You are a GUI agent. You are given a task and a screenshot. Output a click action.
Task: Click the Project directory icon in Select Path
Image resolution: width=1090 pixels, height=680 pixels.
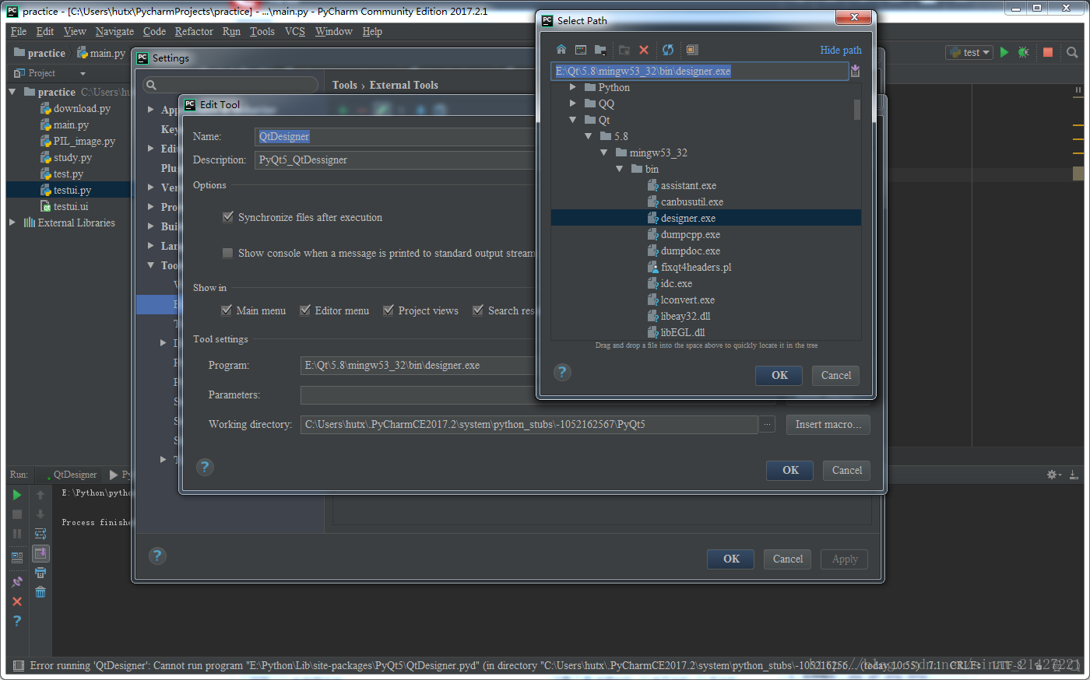(600, 50)
